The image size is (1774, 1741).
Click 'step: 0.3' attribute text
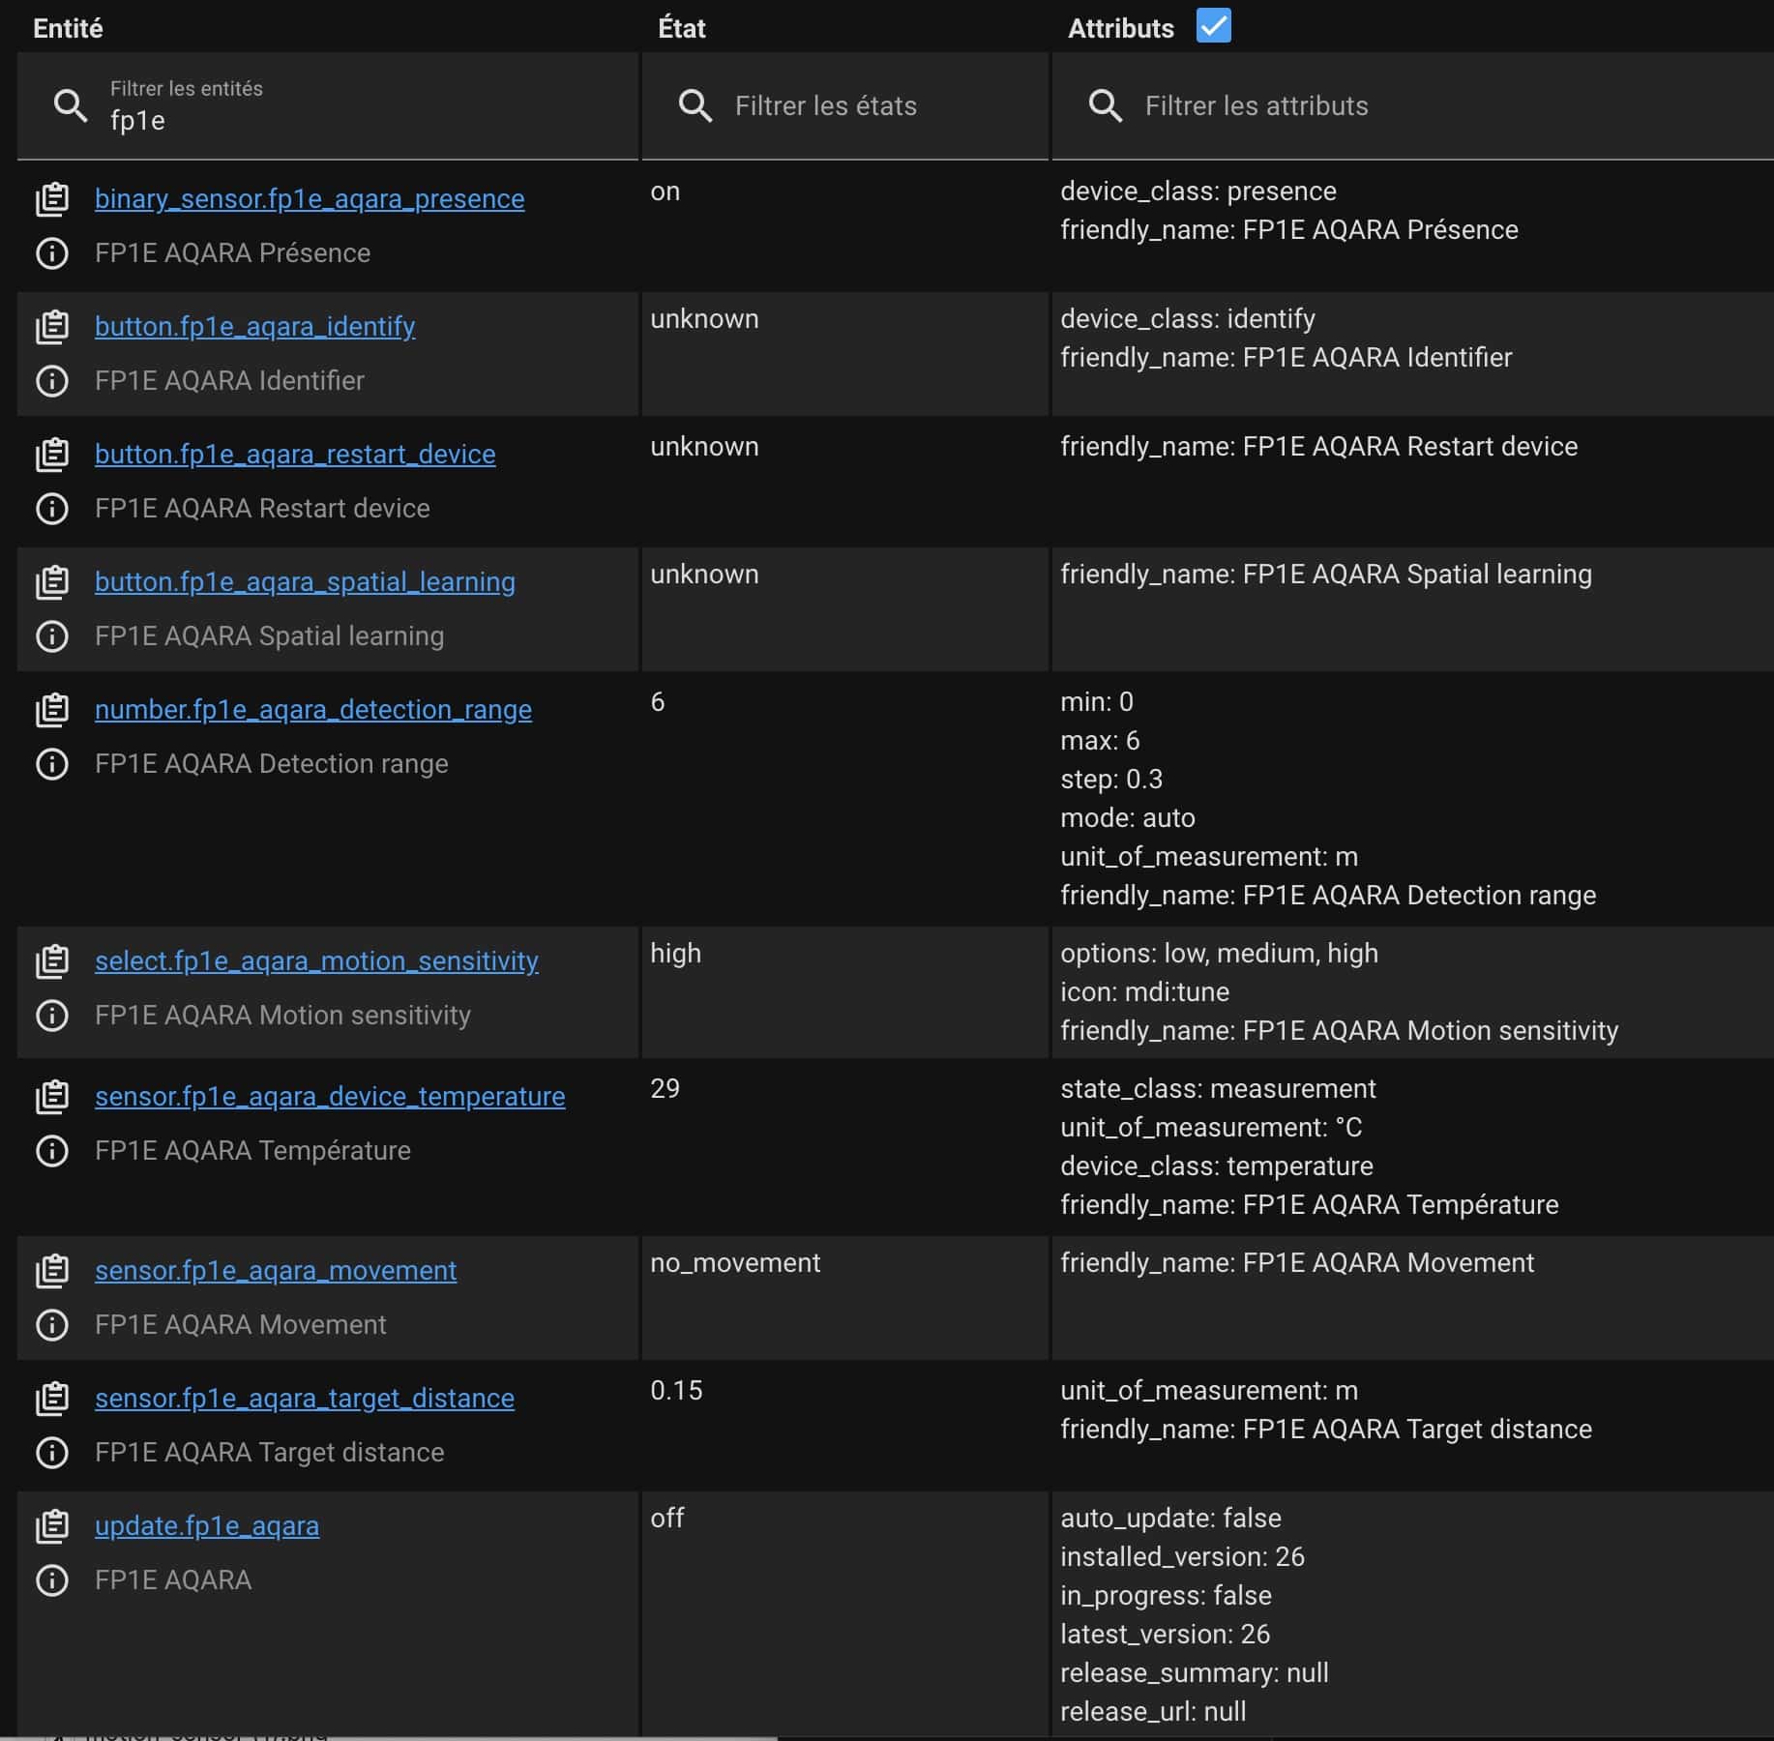pos(1111,780)
